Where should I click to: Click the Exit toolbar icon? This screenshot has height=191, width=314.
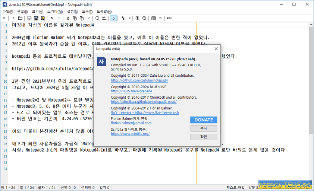[x=169, y=18]
